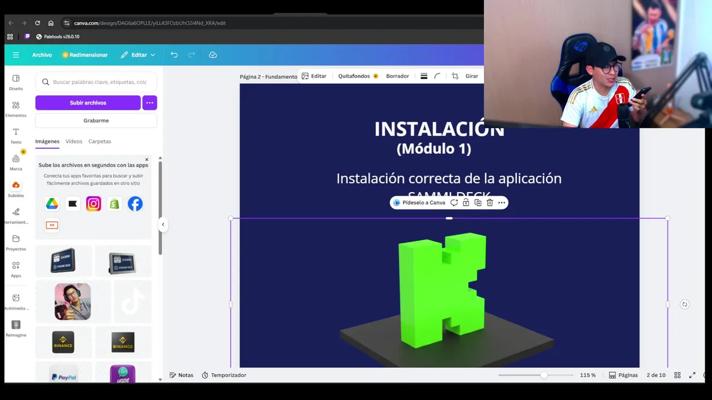
Task: Open the Proyectos sidebar panel
Action: tap(16, 242)
